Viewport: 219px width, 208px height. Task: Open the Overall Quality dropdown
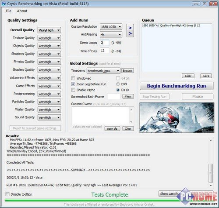click(x=49, y=30)
